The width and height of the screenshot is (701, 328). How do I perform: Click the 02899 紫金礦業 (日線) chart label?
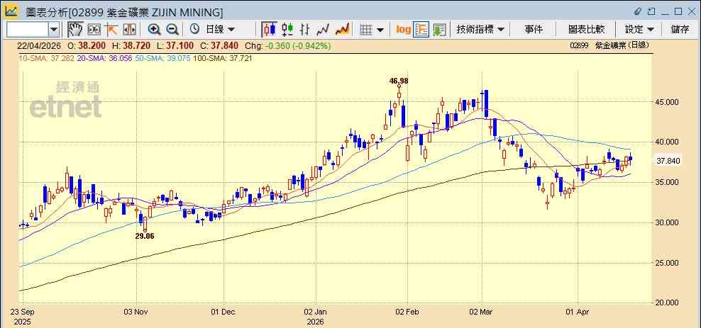[x=609, y=45]
